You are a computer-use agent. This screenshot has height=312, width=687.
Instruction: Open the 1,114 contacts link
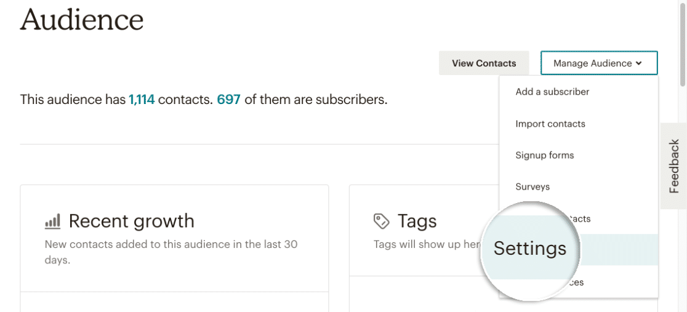(142, 100)
